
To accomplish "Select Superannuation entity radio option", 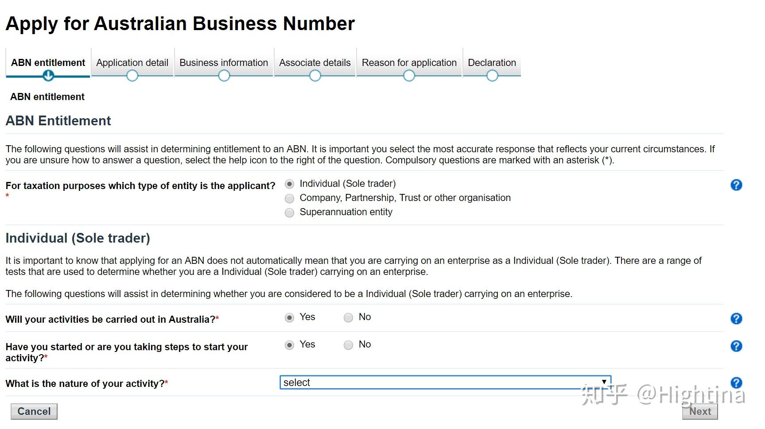I will tap(289, 213).
